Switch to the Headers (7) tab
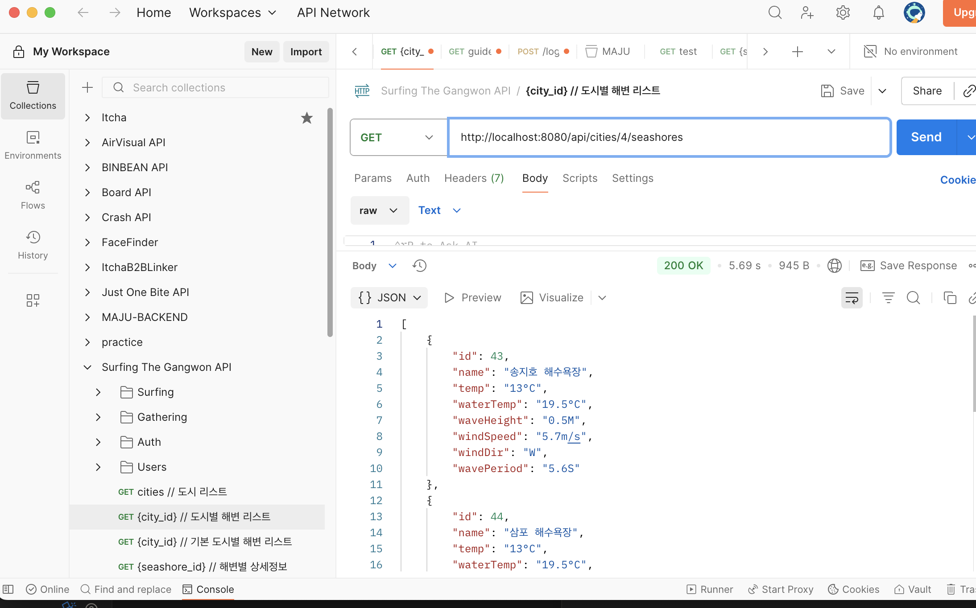 click(474, 178)
